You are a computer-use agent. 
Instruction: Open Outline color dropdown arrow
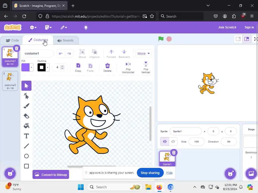coord(48,67)
